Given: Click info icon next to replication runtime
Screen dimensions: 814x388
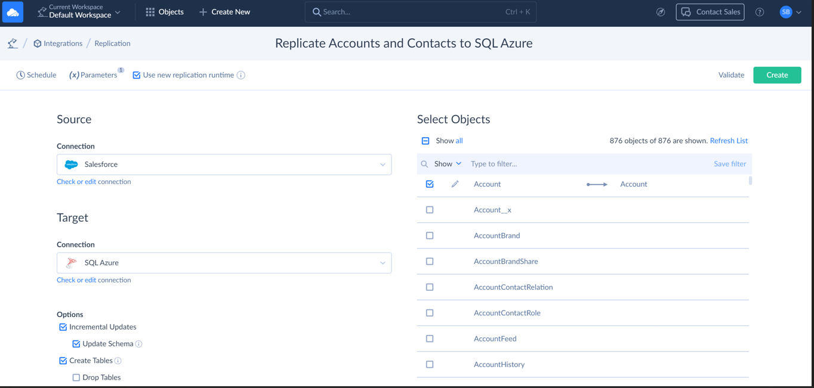Looking at the screenshot, I should coord(241,75).
